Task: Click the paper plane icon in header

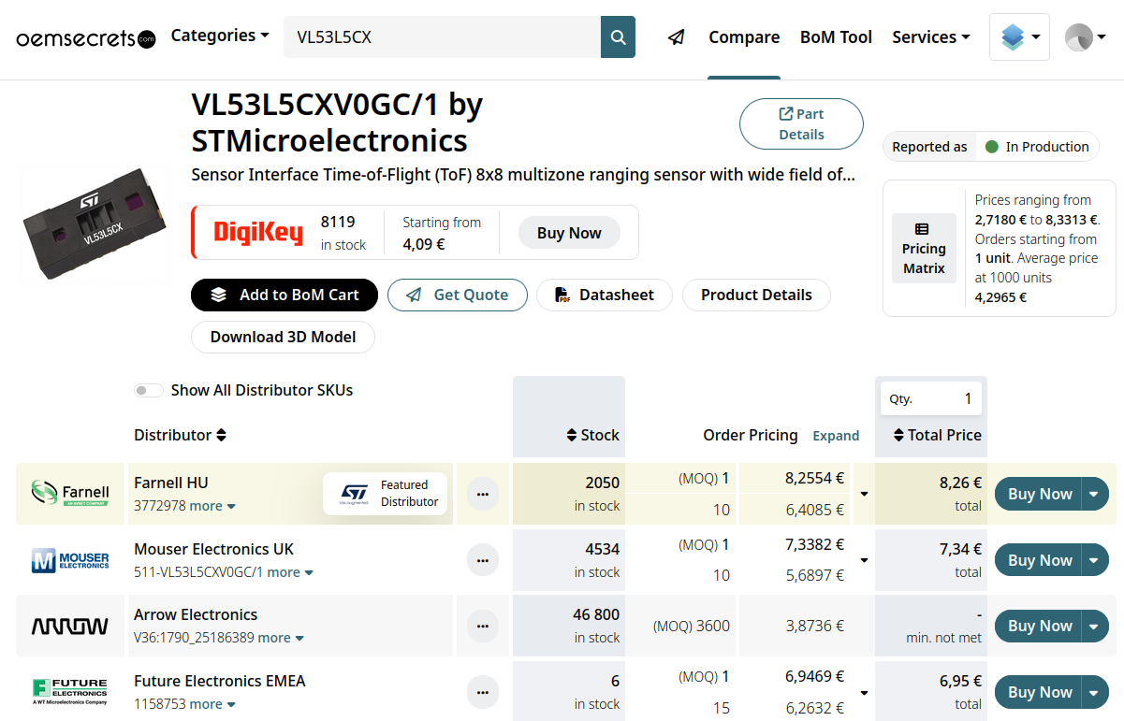Action: pos(676,37)
